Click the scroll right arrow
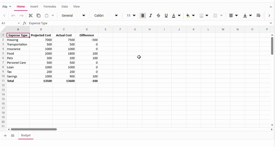Viewport: 275px width, 147px height. [272, 129]
